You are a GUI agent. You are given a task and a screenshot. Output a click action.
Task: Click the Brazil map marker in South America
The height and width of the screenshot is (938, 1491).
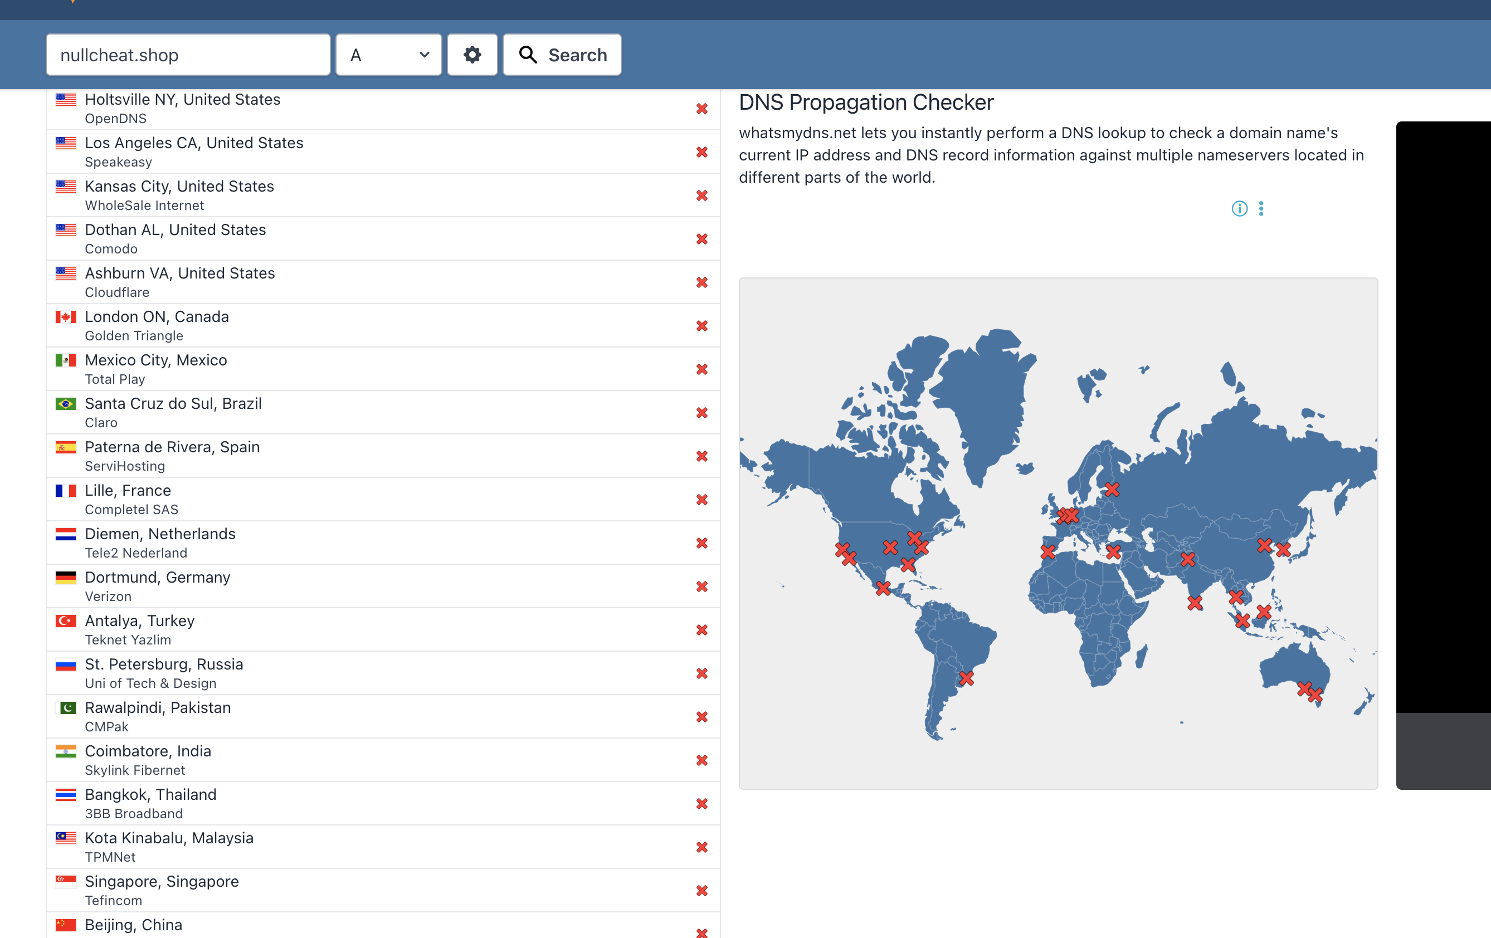pos(966,678)
